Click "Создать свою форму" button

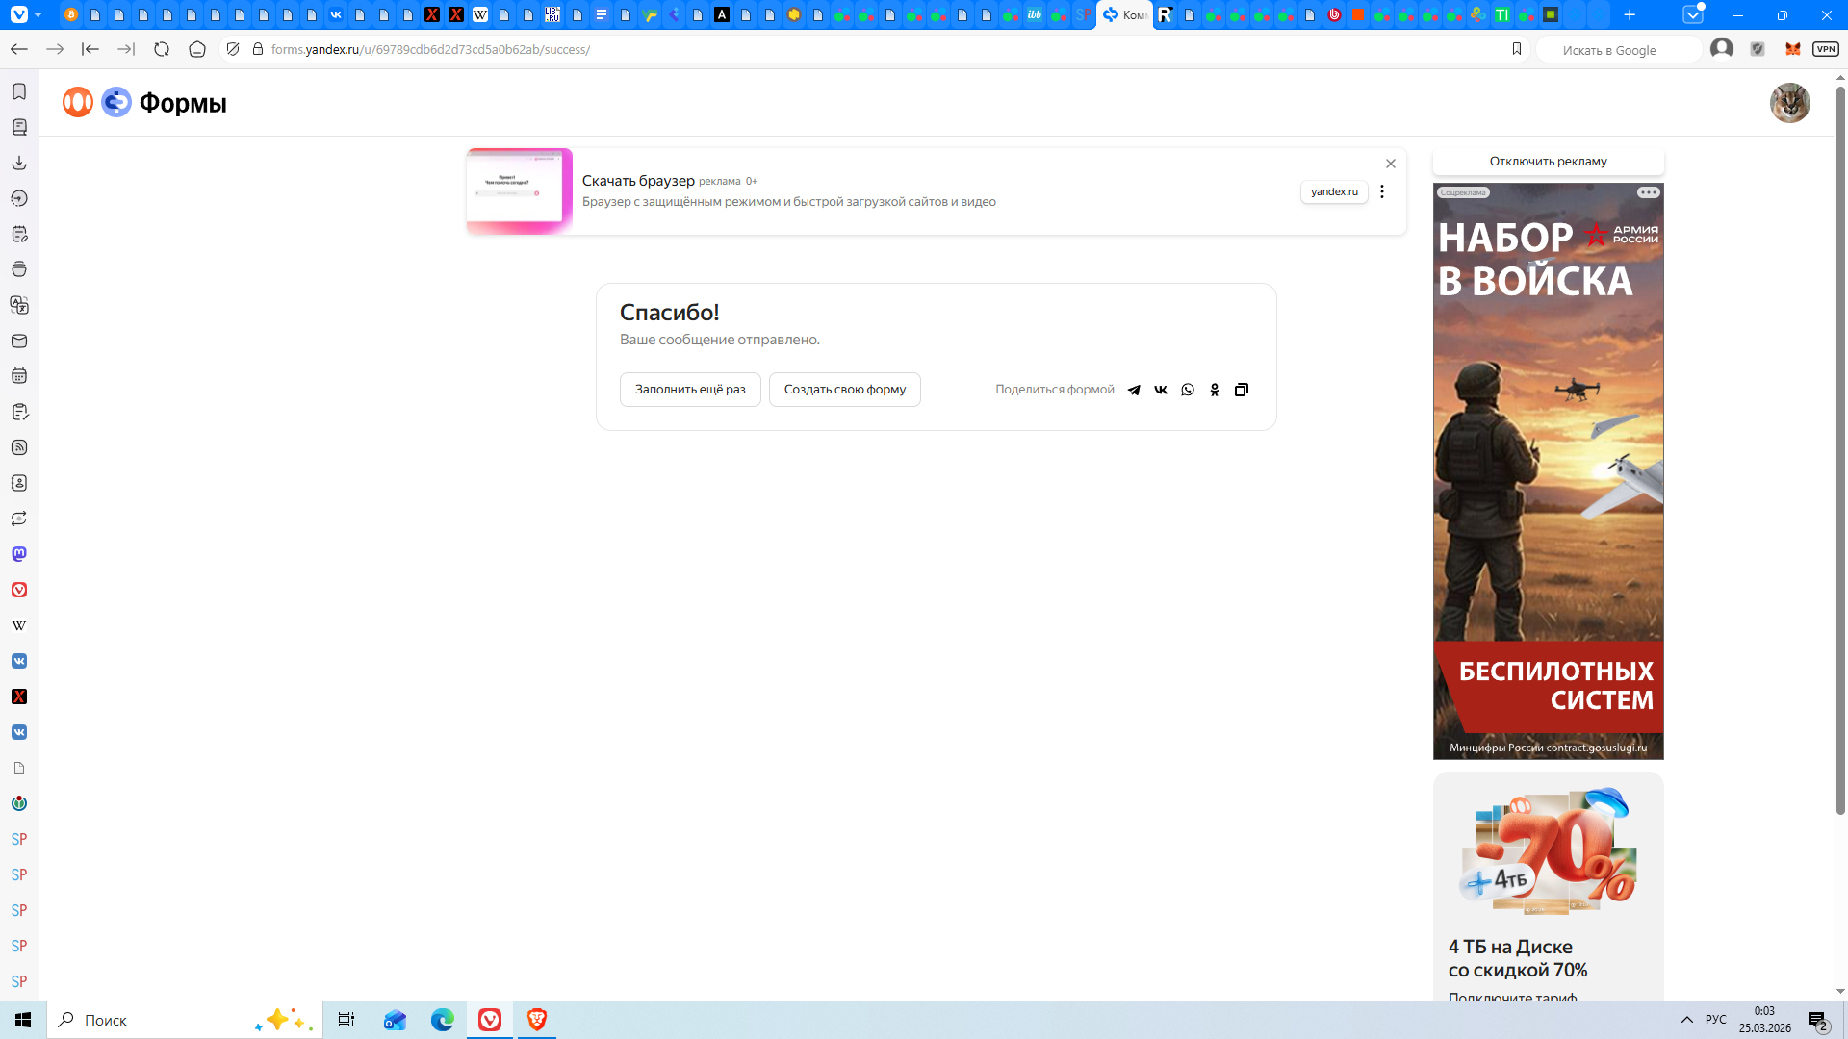click(x=844, y=390)
